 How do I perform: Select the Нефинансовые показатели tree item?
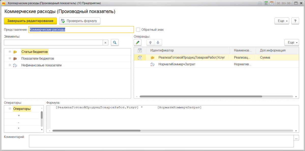41,65
